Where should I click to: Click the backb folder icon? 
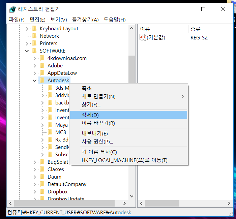[50, 102]
